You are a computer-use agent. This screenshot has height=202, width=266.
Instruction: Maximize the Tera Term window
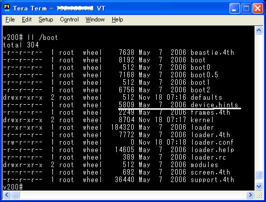tap(246, 8)
